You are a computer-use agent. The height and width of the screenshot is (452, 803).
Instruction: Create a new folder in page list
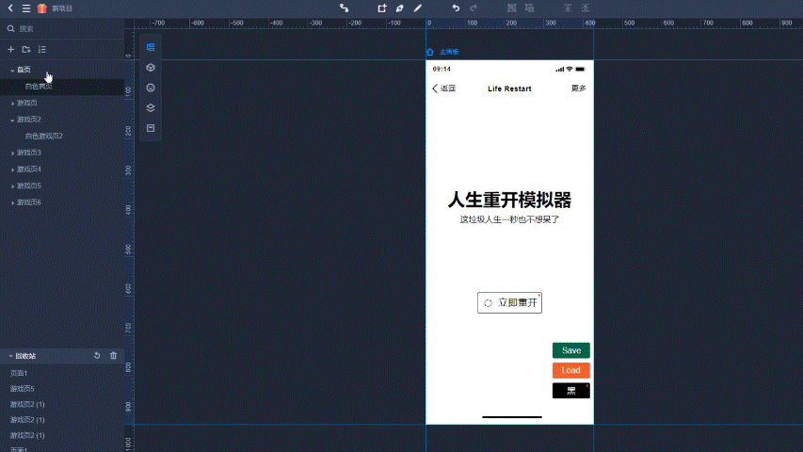coord(26,49)
